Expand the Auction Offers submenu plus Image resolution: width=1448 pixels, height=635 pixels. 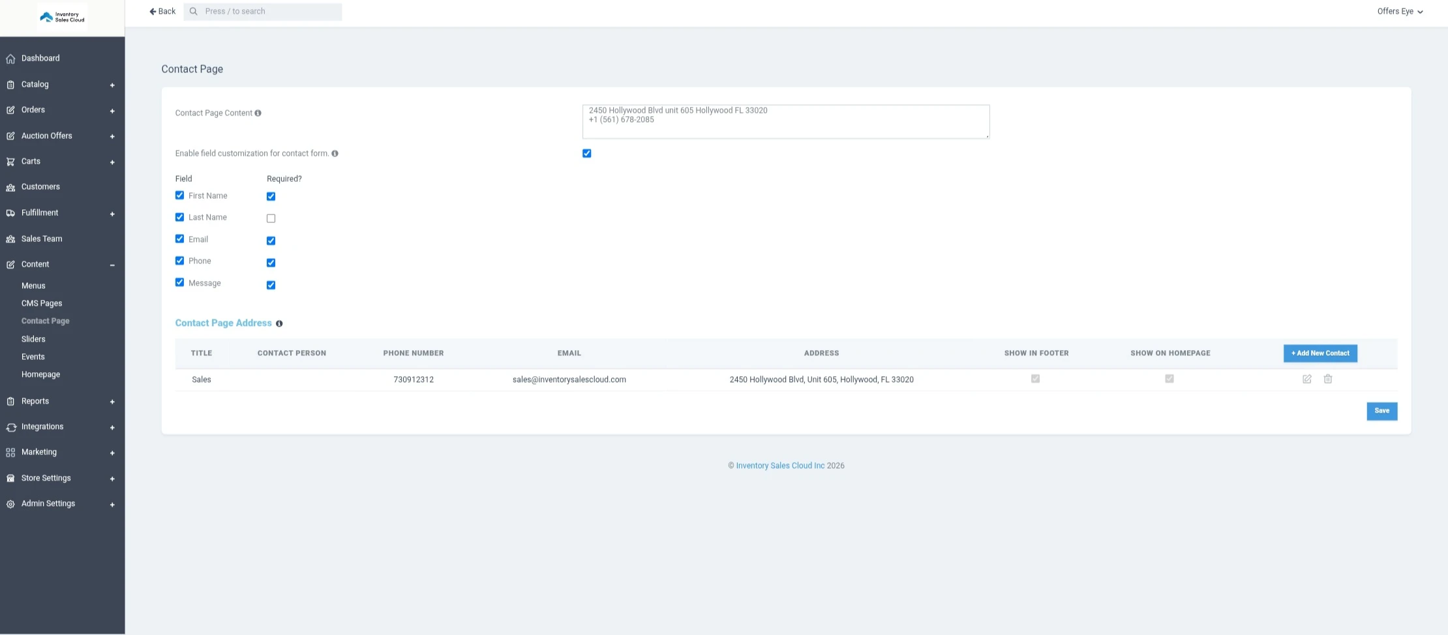coord(112,137)
